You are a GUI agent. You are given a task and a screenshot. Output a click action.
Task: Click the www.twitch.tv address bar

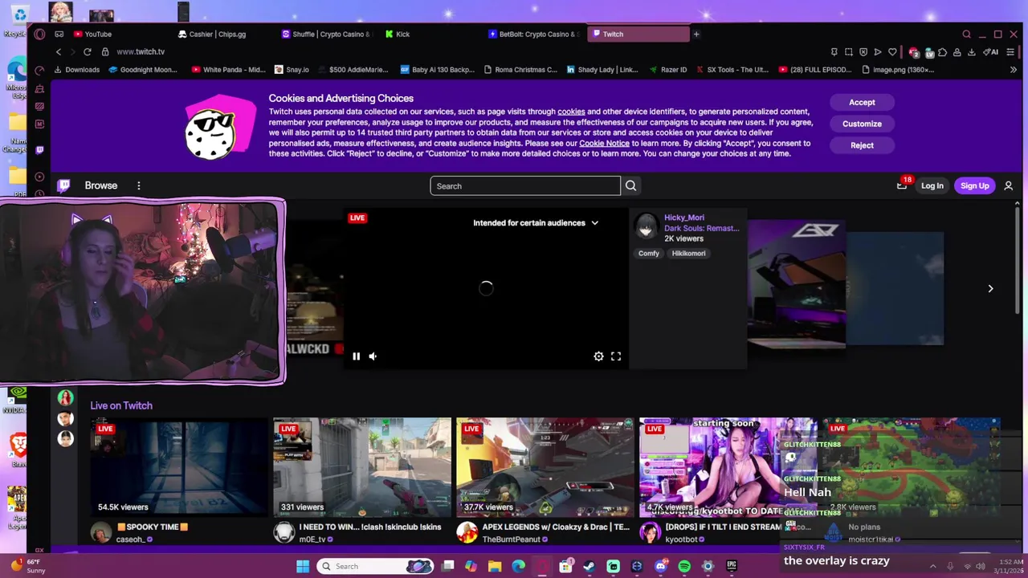(141, 51)
